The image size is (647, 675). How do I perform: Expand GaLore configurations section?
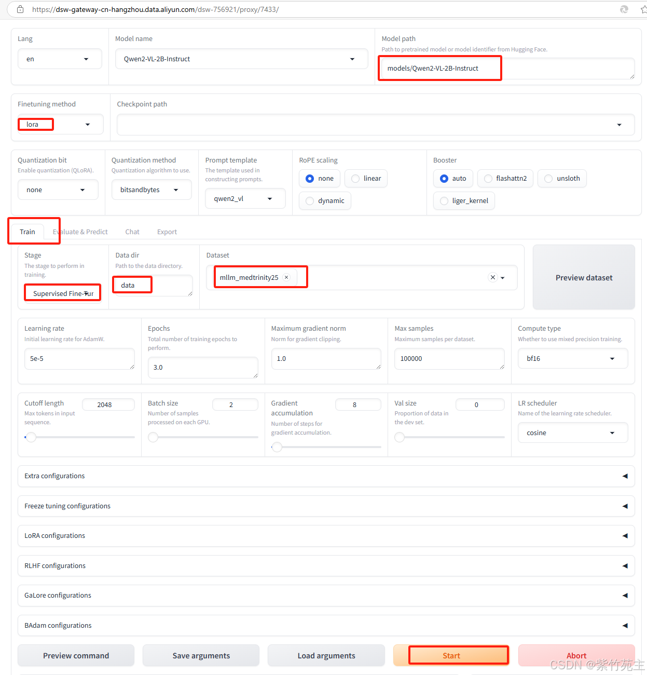pos(326,596)
